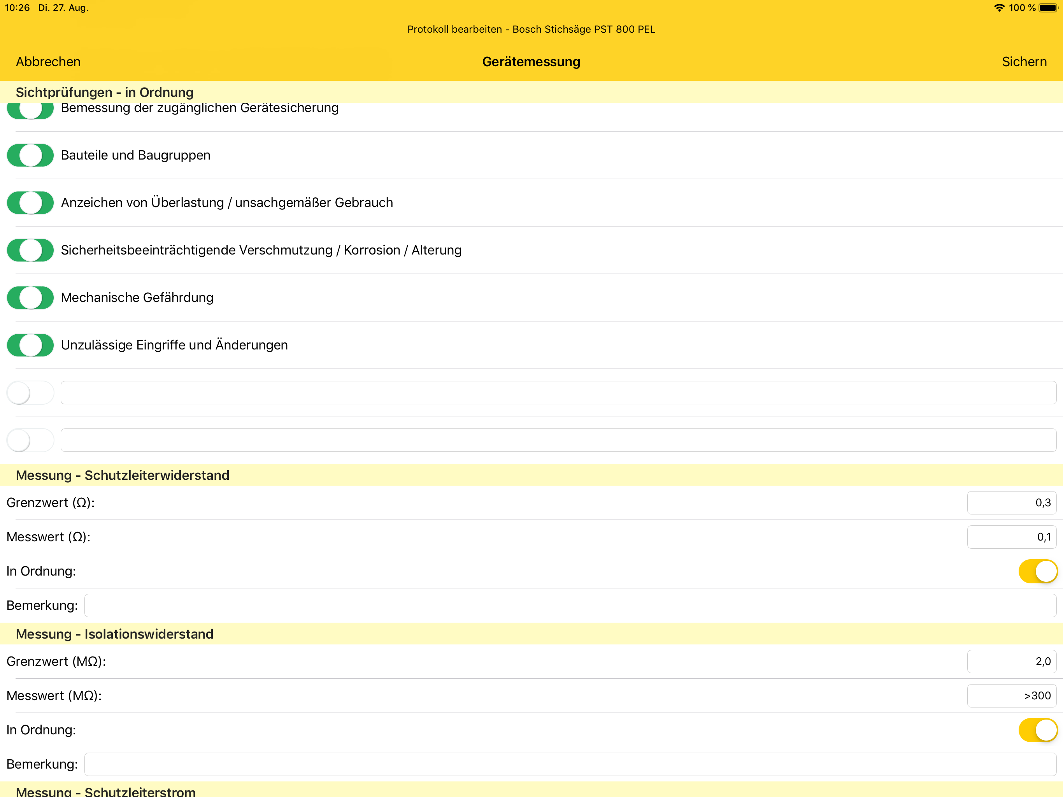This screenshot has height=797, width=1063.
Task: Tap the 'Sicherheitsbeeinträchtigende Verschmutzung / Korrosion / Alterung' label
Action: pyautogui.click(x=261, y=250)
